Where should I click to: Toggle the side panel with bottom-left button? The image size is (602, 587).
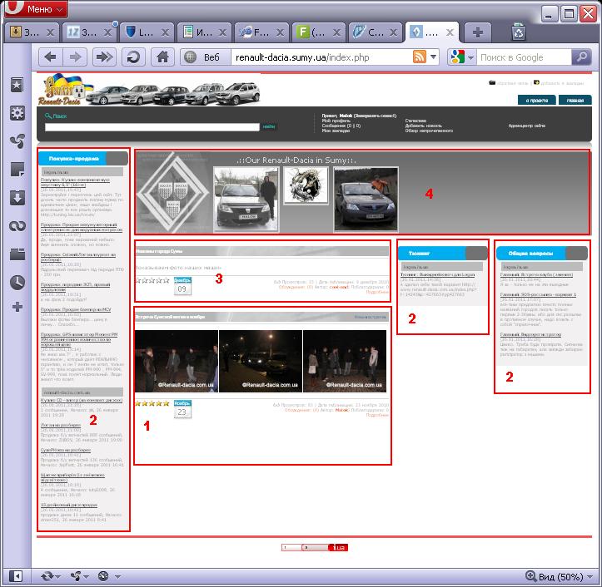(x=15, y=575)
